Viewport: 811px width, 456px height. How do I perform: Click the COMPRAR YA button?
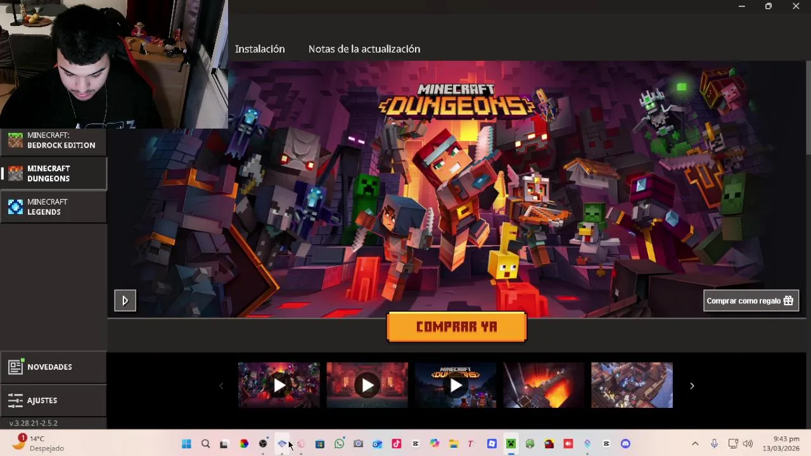pos(456,327)
